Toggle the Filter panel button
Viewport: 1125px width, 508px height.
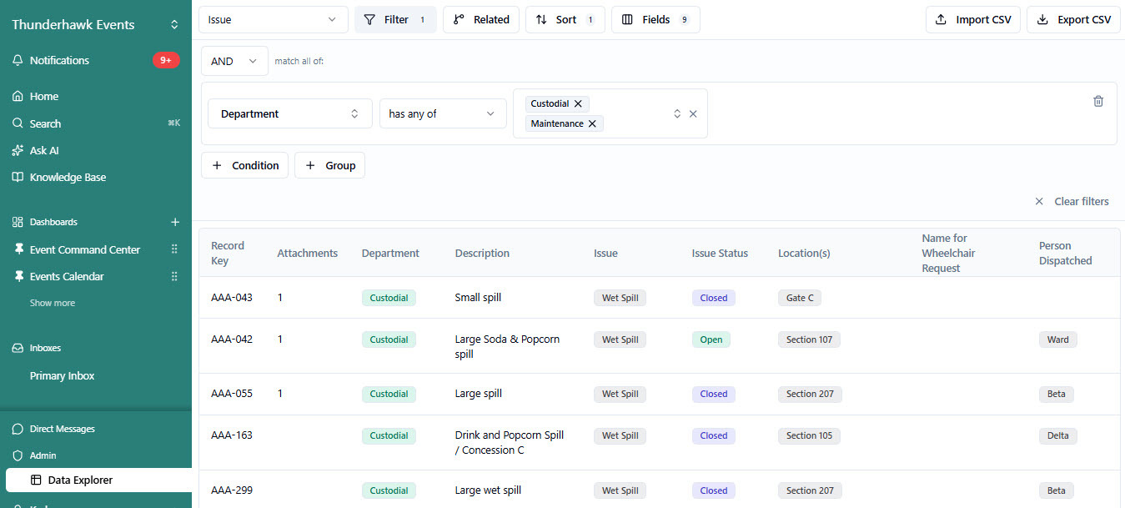395,19
